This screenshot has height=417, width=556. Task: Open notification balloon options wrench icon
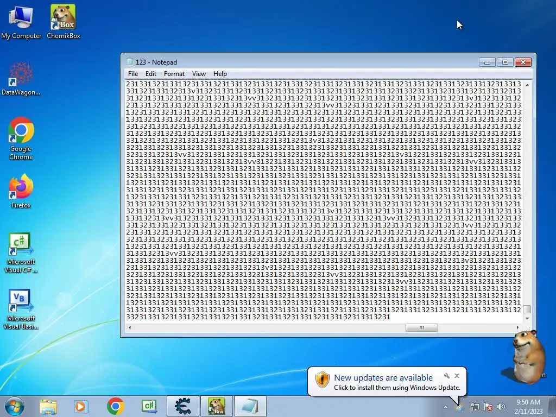pos(447,376)
